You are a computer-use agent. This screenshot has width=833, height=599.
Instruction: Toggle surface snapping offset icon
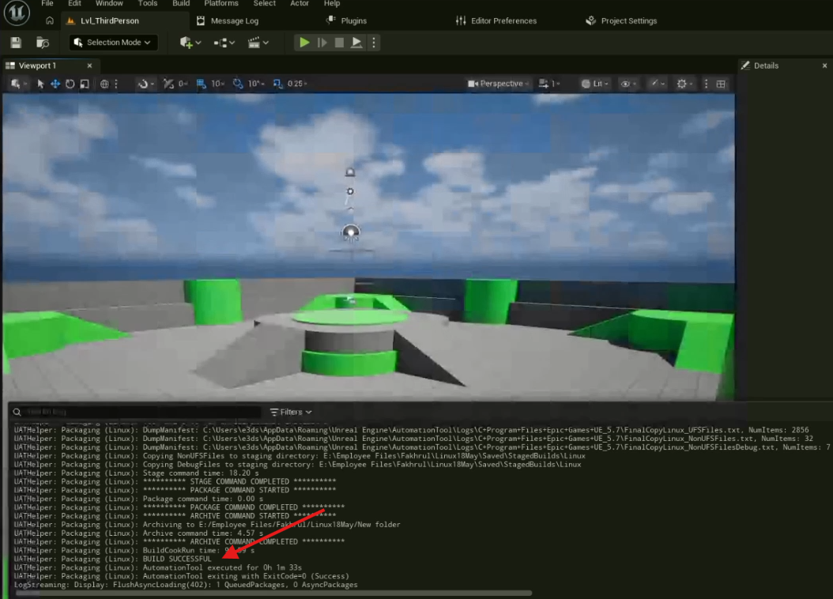(x=168, y=84)
